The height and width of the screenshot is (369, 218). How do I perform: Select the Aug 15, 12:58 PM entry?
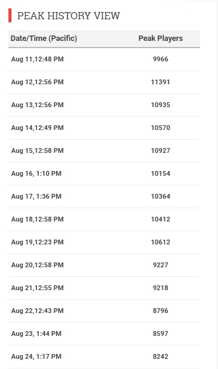tap(104, 150)
